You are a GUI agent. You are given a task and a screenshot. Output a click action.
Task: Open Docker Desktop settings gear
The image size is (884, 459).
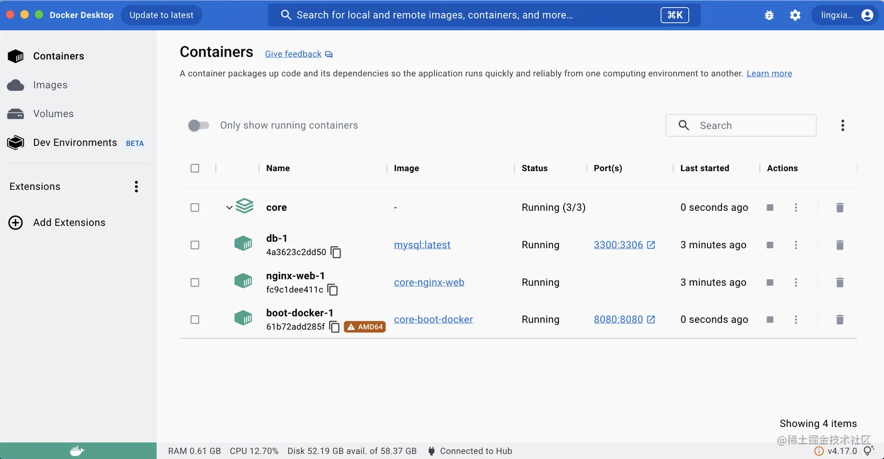tap(795, 15)
